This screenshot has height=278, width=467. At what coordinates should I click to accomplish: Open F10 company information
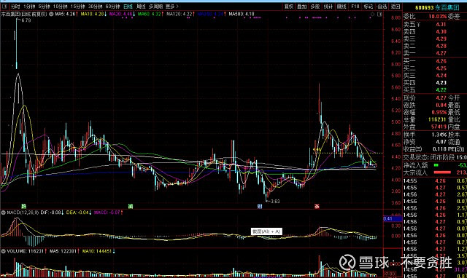[355, 7]
